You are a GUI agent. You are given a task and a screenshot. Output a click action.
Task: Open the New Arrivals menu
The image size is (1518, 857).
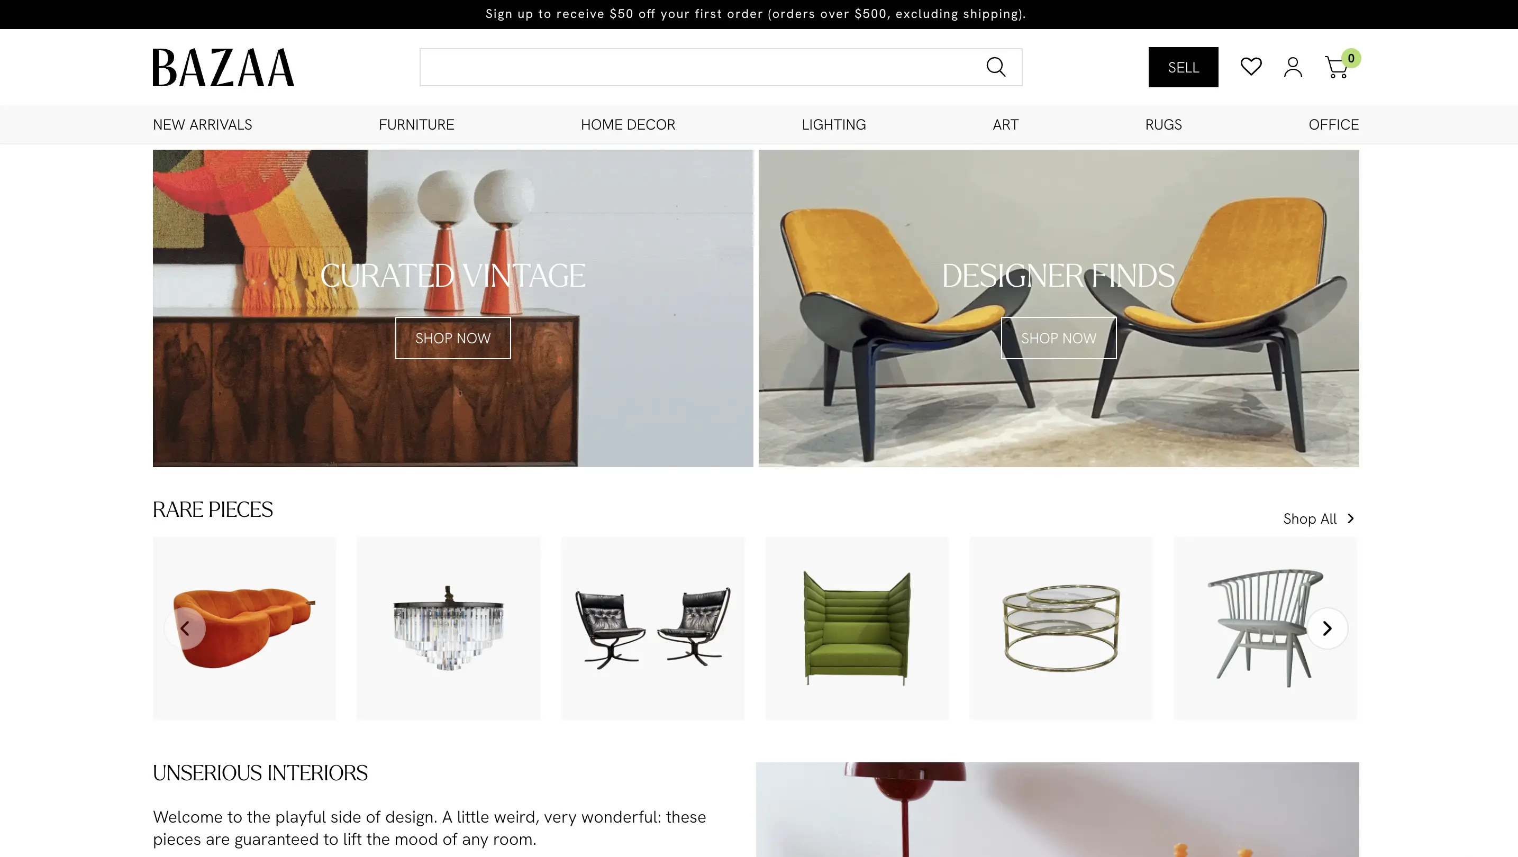[202, 124]
